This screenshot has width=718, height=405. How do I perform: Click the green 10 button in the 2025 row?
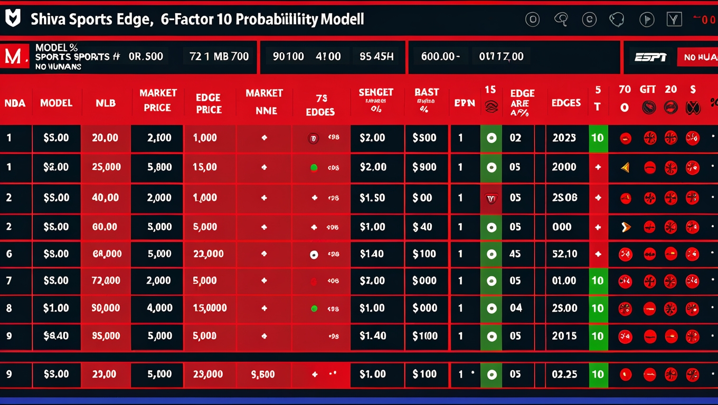click(598, 138)
